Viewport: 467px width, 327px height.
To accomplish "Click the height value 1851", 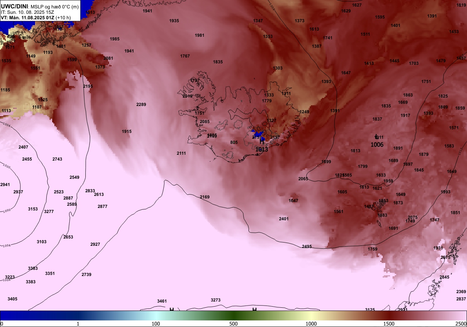I will tap(455, 213).
